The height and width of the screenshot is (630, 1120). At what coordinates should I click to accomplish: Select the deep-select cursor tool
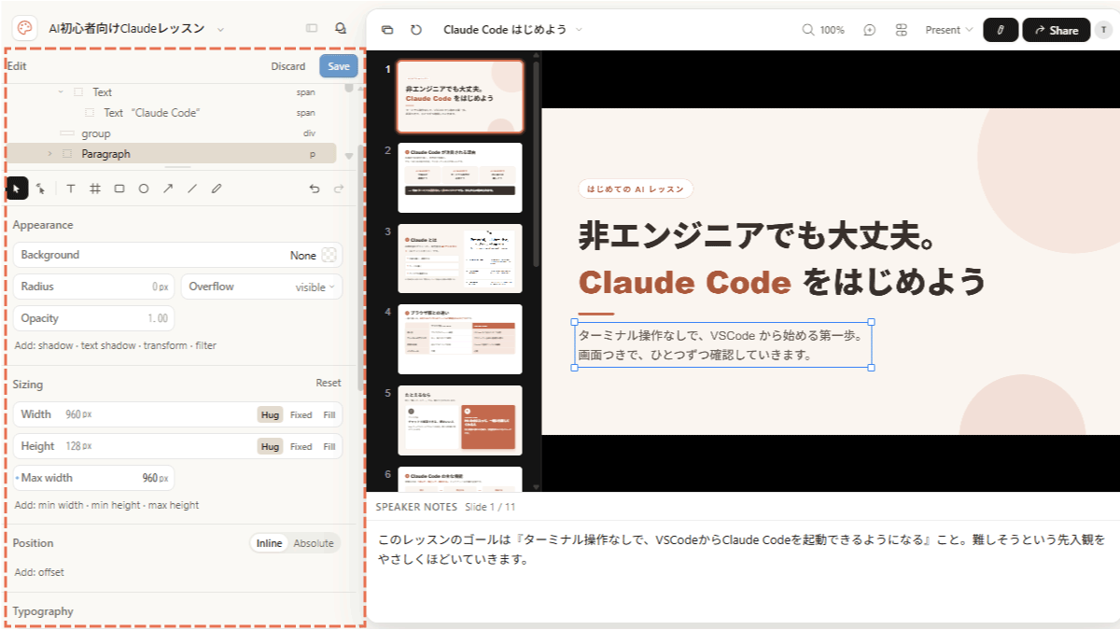[x=41, y=189]
